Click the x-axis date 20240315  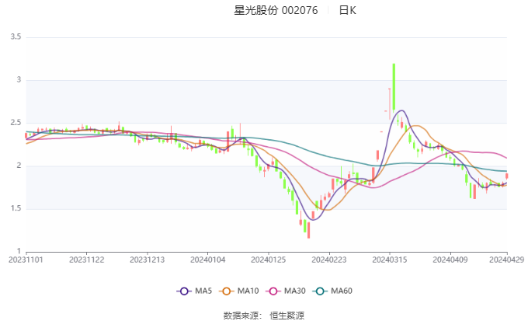[390, 260]
